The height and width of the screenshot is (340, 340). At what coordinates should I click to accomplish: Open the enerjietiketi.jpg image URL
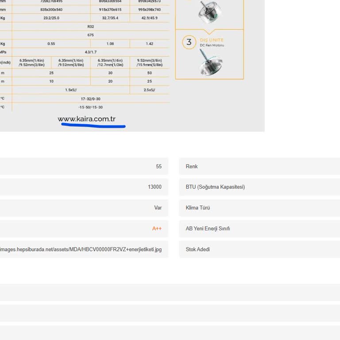(x=81, y=249)
